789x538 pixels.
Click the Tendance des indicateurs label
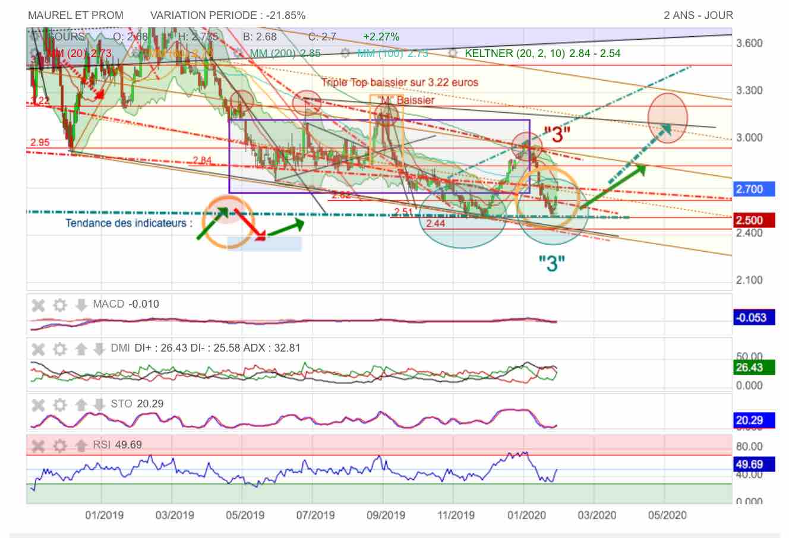pos(129,224)
